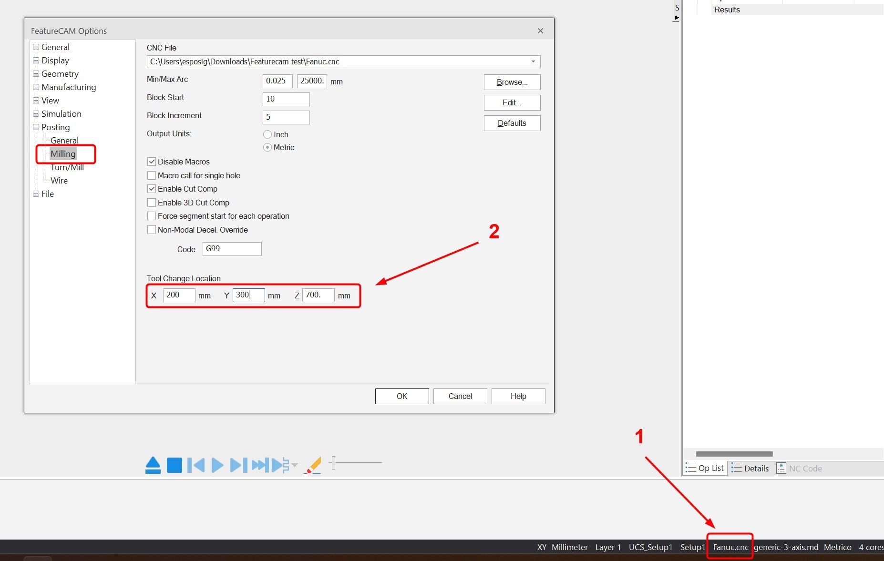Enable the Macro call for single hole option
The image size is (884, 561).
[x=152, y=175]
